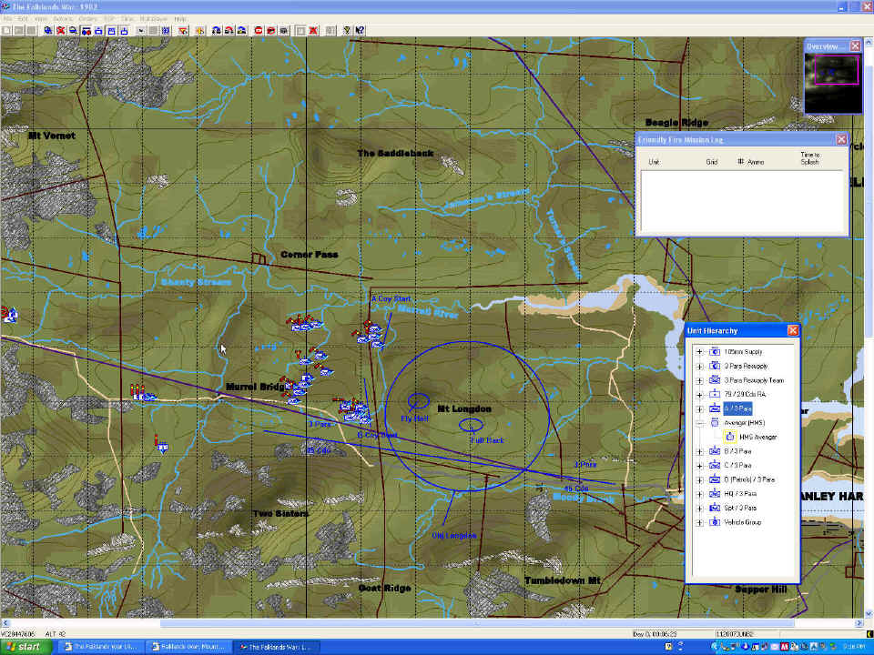This screenshot has height=655, width=874.
Task: Click the Windows Start button
Action: [x=25, y=647]
